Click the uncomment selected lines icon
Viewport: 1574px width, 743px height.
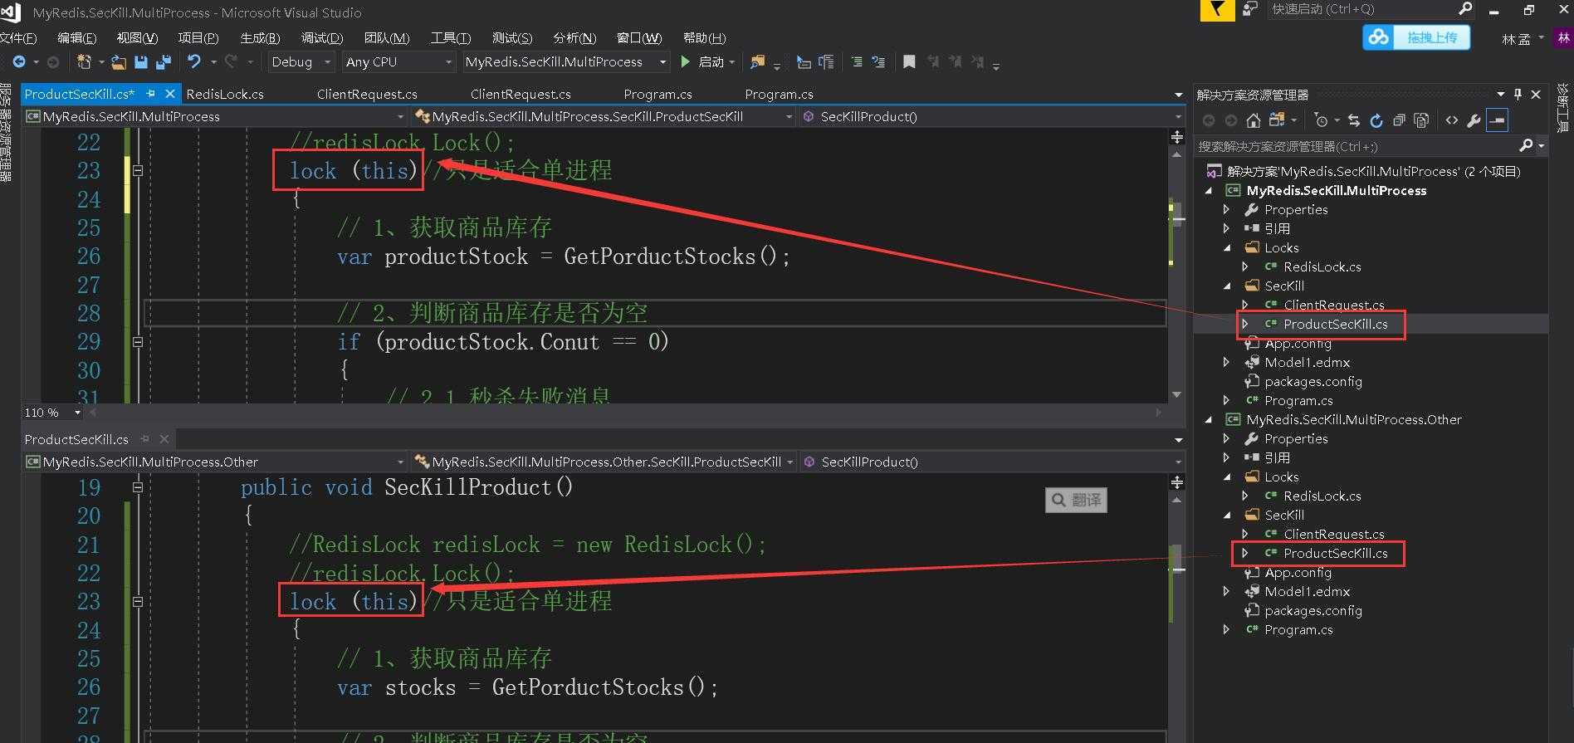(x=878, y=61)
